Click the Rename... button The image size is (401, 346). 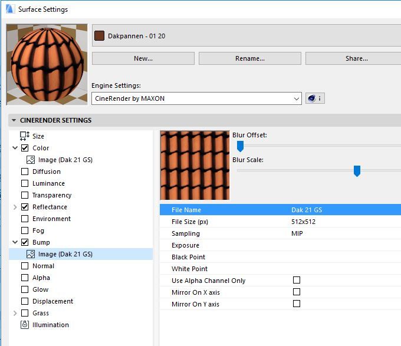(x=250, y=58)
